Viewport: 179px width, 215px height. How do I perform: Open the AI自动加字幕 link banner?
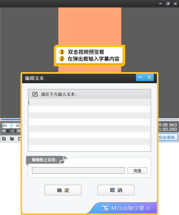point(126,208)
